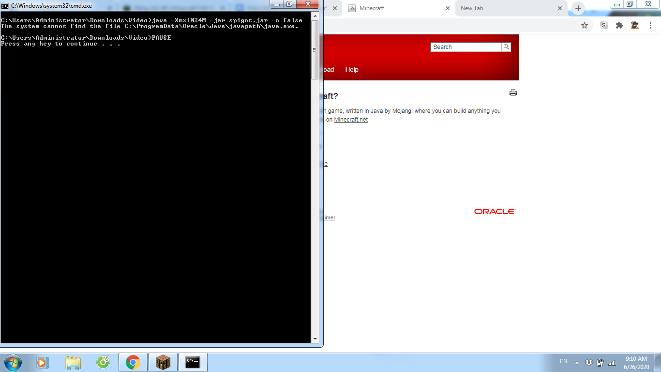Image resolution: width=661 pixels, height=372 pixels.
Task: Click the 'Downloads\Video>PAUSE' prompt line
Action: pos(86,38)
